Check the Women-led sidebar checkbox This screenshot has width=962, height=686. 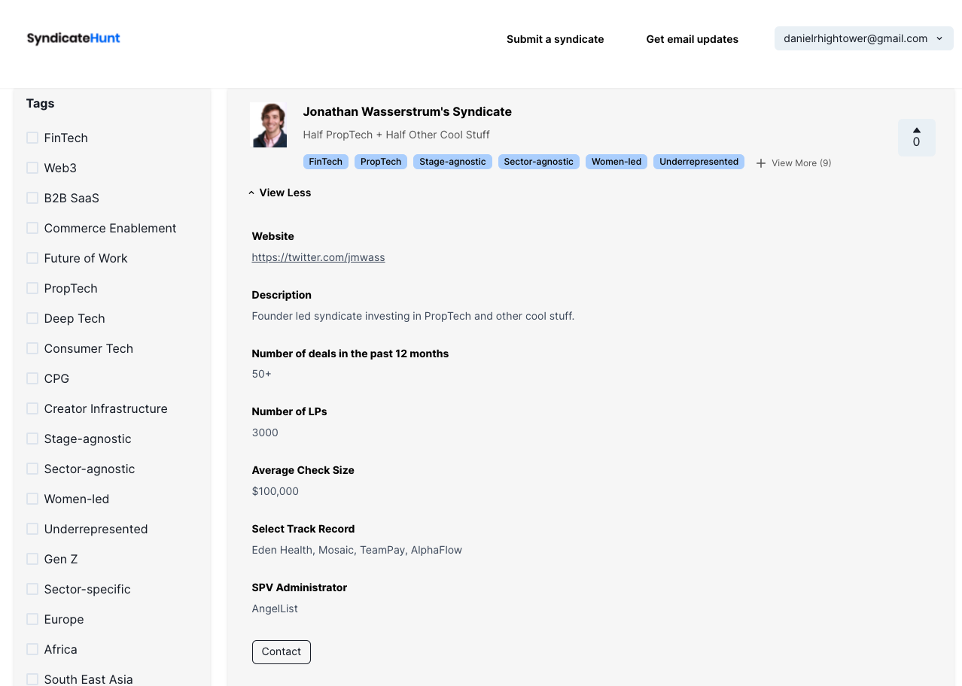click(x=32, y=499)
